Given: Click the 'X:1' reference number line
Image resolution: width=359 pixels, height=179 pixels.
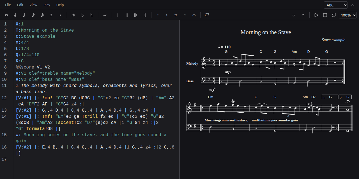Looking at the screenshot, I should coord(20,24).
